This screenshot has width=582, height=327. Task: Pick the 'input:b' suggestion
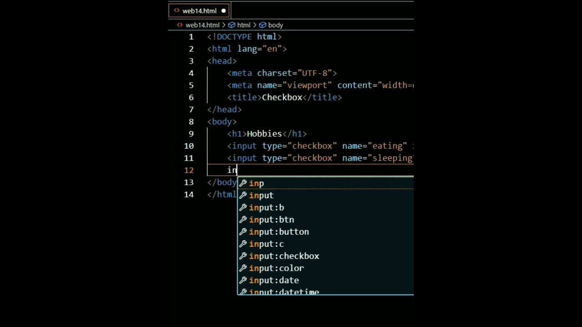(326, 208)
